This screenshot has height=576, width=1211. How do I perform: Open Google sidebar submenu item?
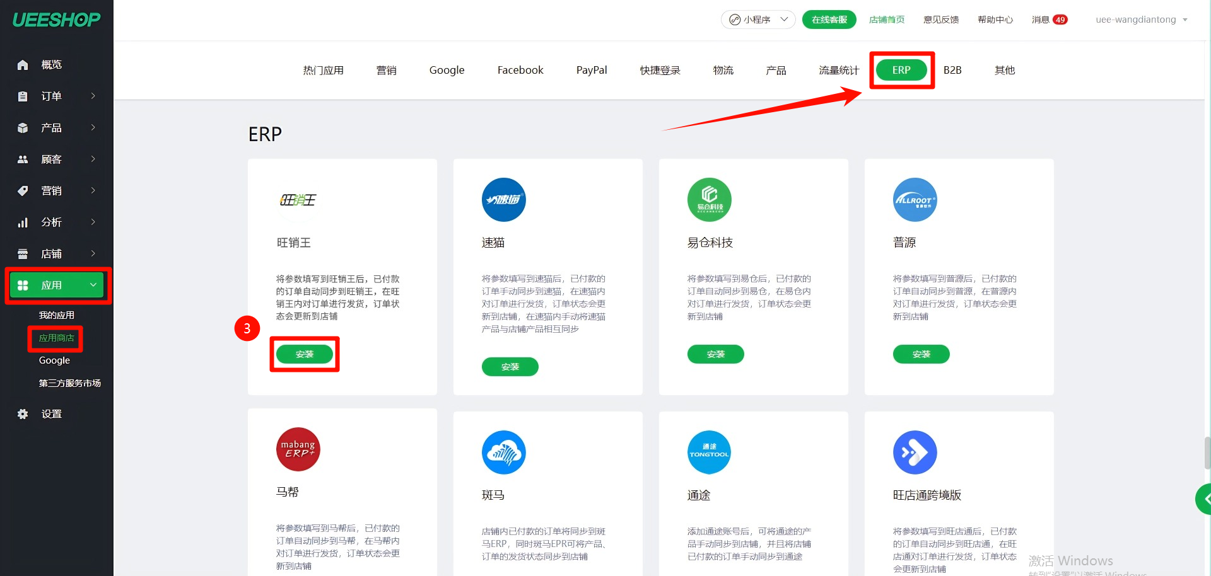(54, 360)
